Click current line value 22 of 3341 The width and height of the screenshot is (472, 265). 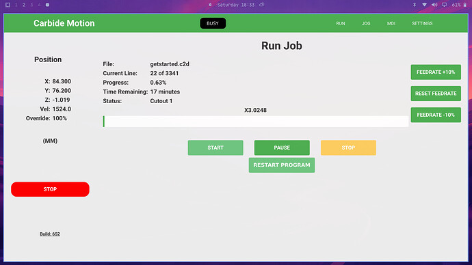click(x=164, y=73)
